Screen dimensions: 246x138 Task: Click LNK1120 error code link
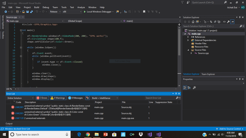tap(19, 118)
